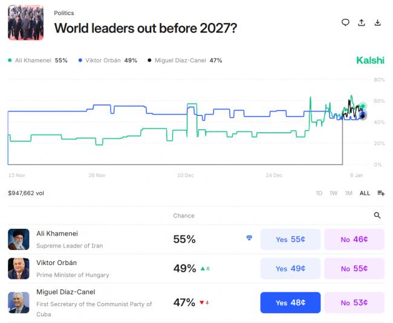Open the Politics category link

click(x=64, y=13)
